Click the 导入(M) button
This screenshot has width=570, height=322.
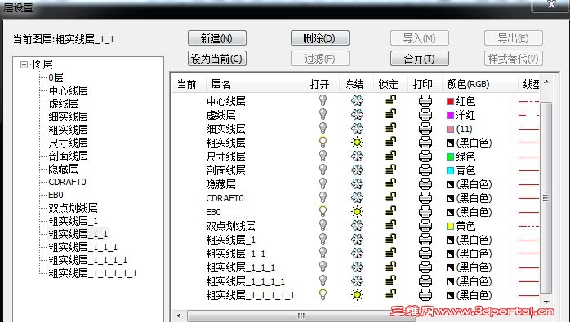pos(420,38)
